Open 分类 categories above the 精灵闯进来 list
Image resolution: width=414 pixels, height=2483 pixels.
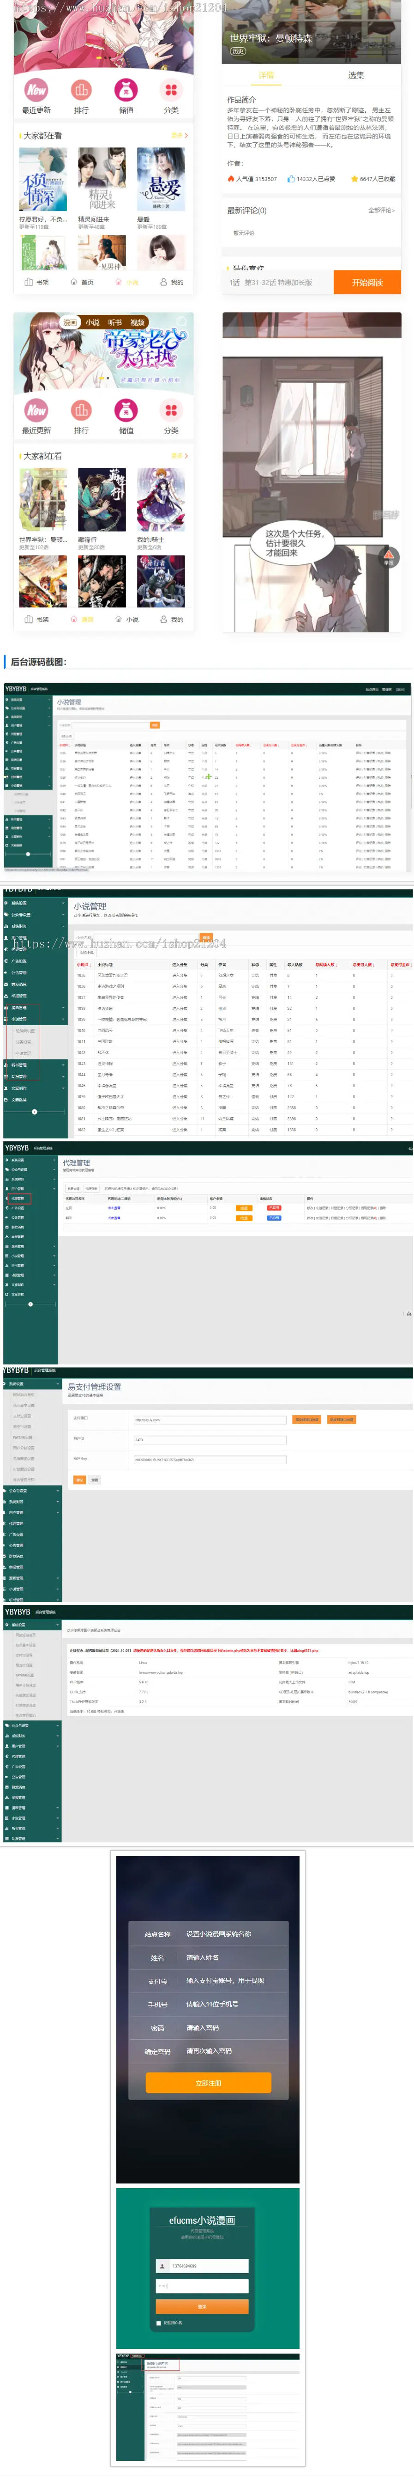pos(170,90)
